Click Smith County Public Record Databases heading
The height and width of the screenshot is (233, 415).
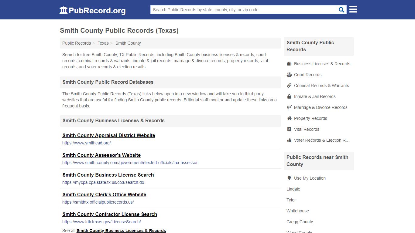click(108, 82)
